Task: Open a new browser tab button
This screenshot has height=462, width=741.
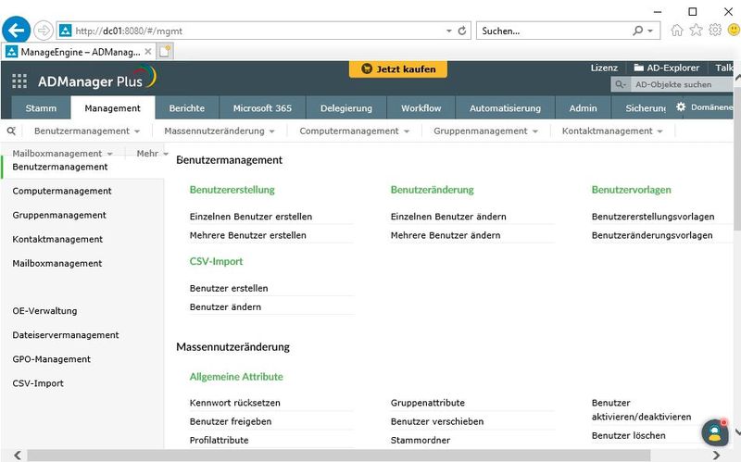Action: pyautogui.click(x=165, y=52)
